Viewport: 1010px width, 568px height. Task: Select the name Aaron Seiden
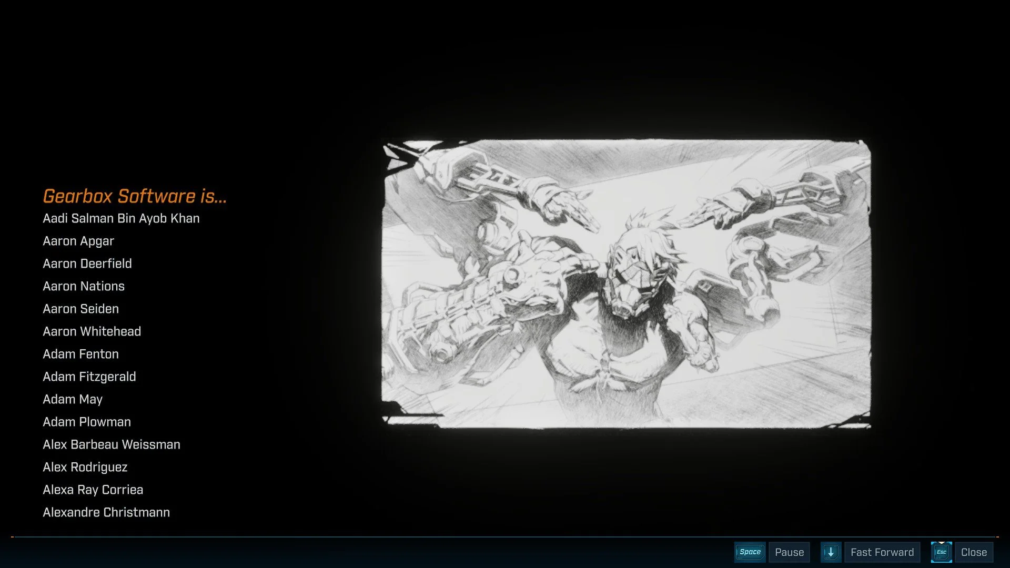coord(81,309)
